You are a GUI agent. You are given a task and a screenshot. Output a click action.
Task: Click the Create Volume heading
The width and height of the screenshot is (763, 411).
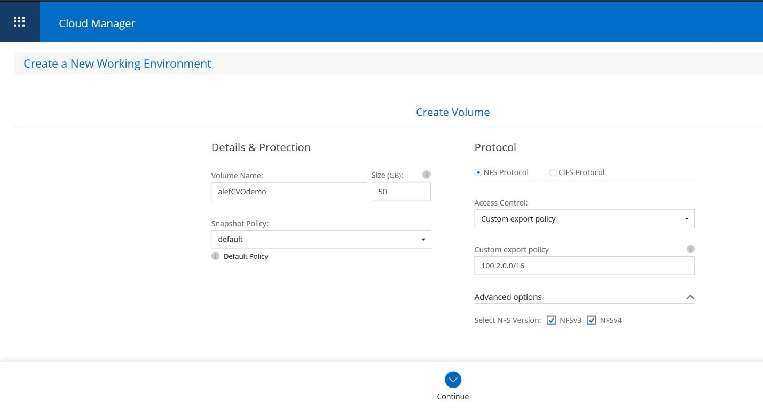coord(453,112)
